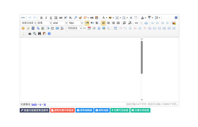Click the 文章分页标签 button
Viewport: 198px width, 127px height.
coord(140,110)
